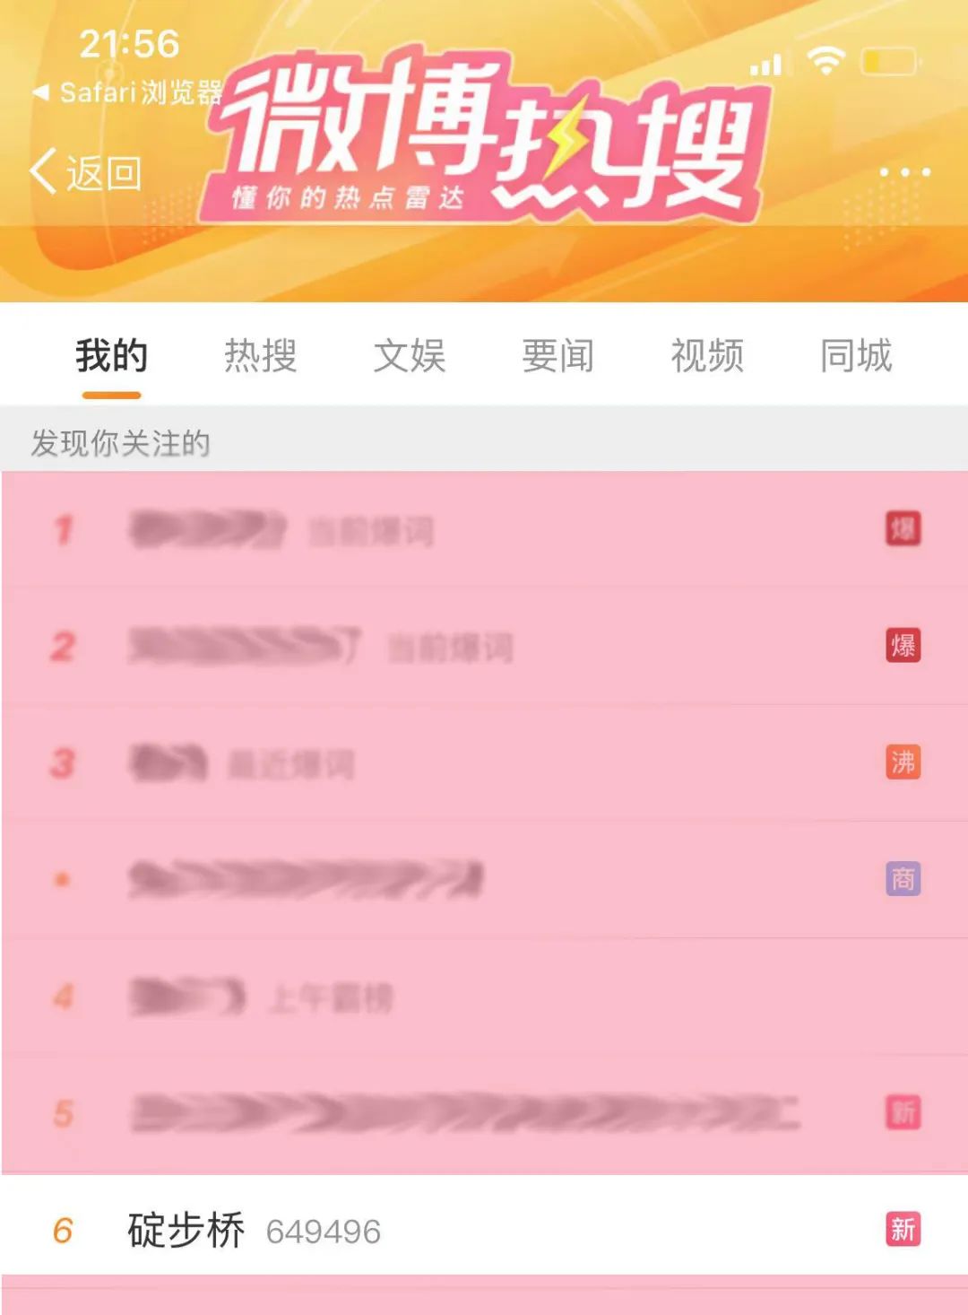Open the three-dot more options menu
Screen dimensions: 968x1315
click(x=904, y=171)
